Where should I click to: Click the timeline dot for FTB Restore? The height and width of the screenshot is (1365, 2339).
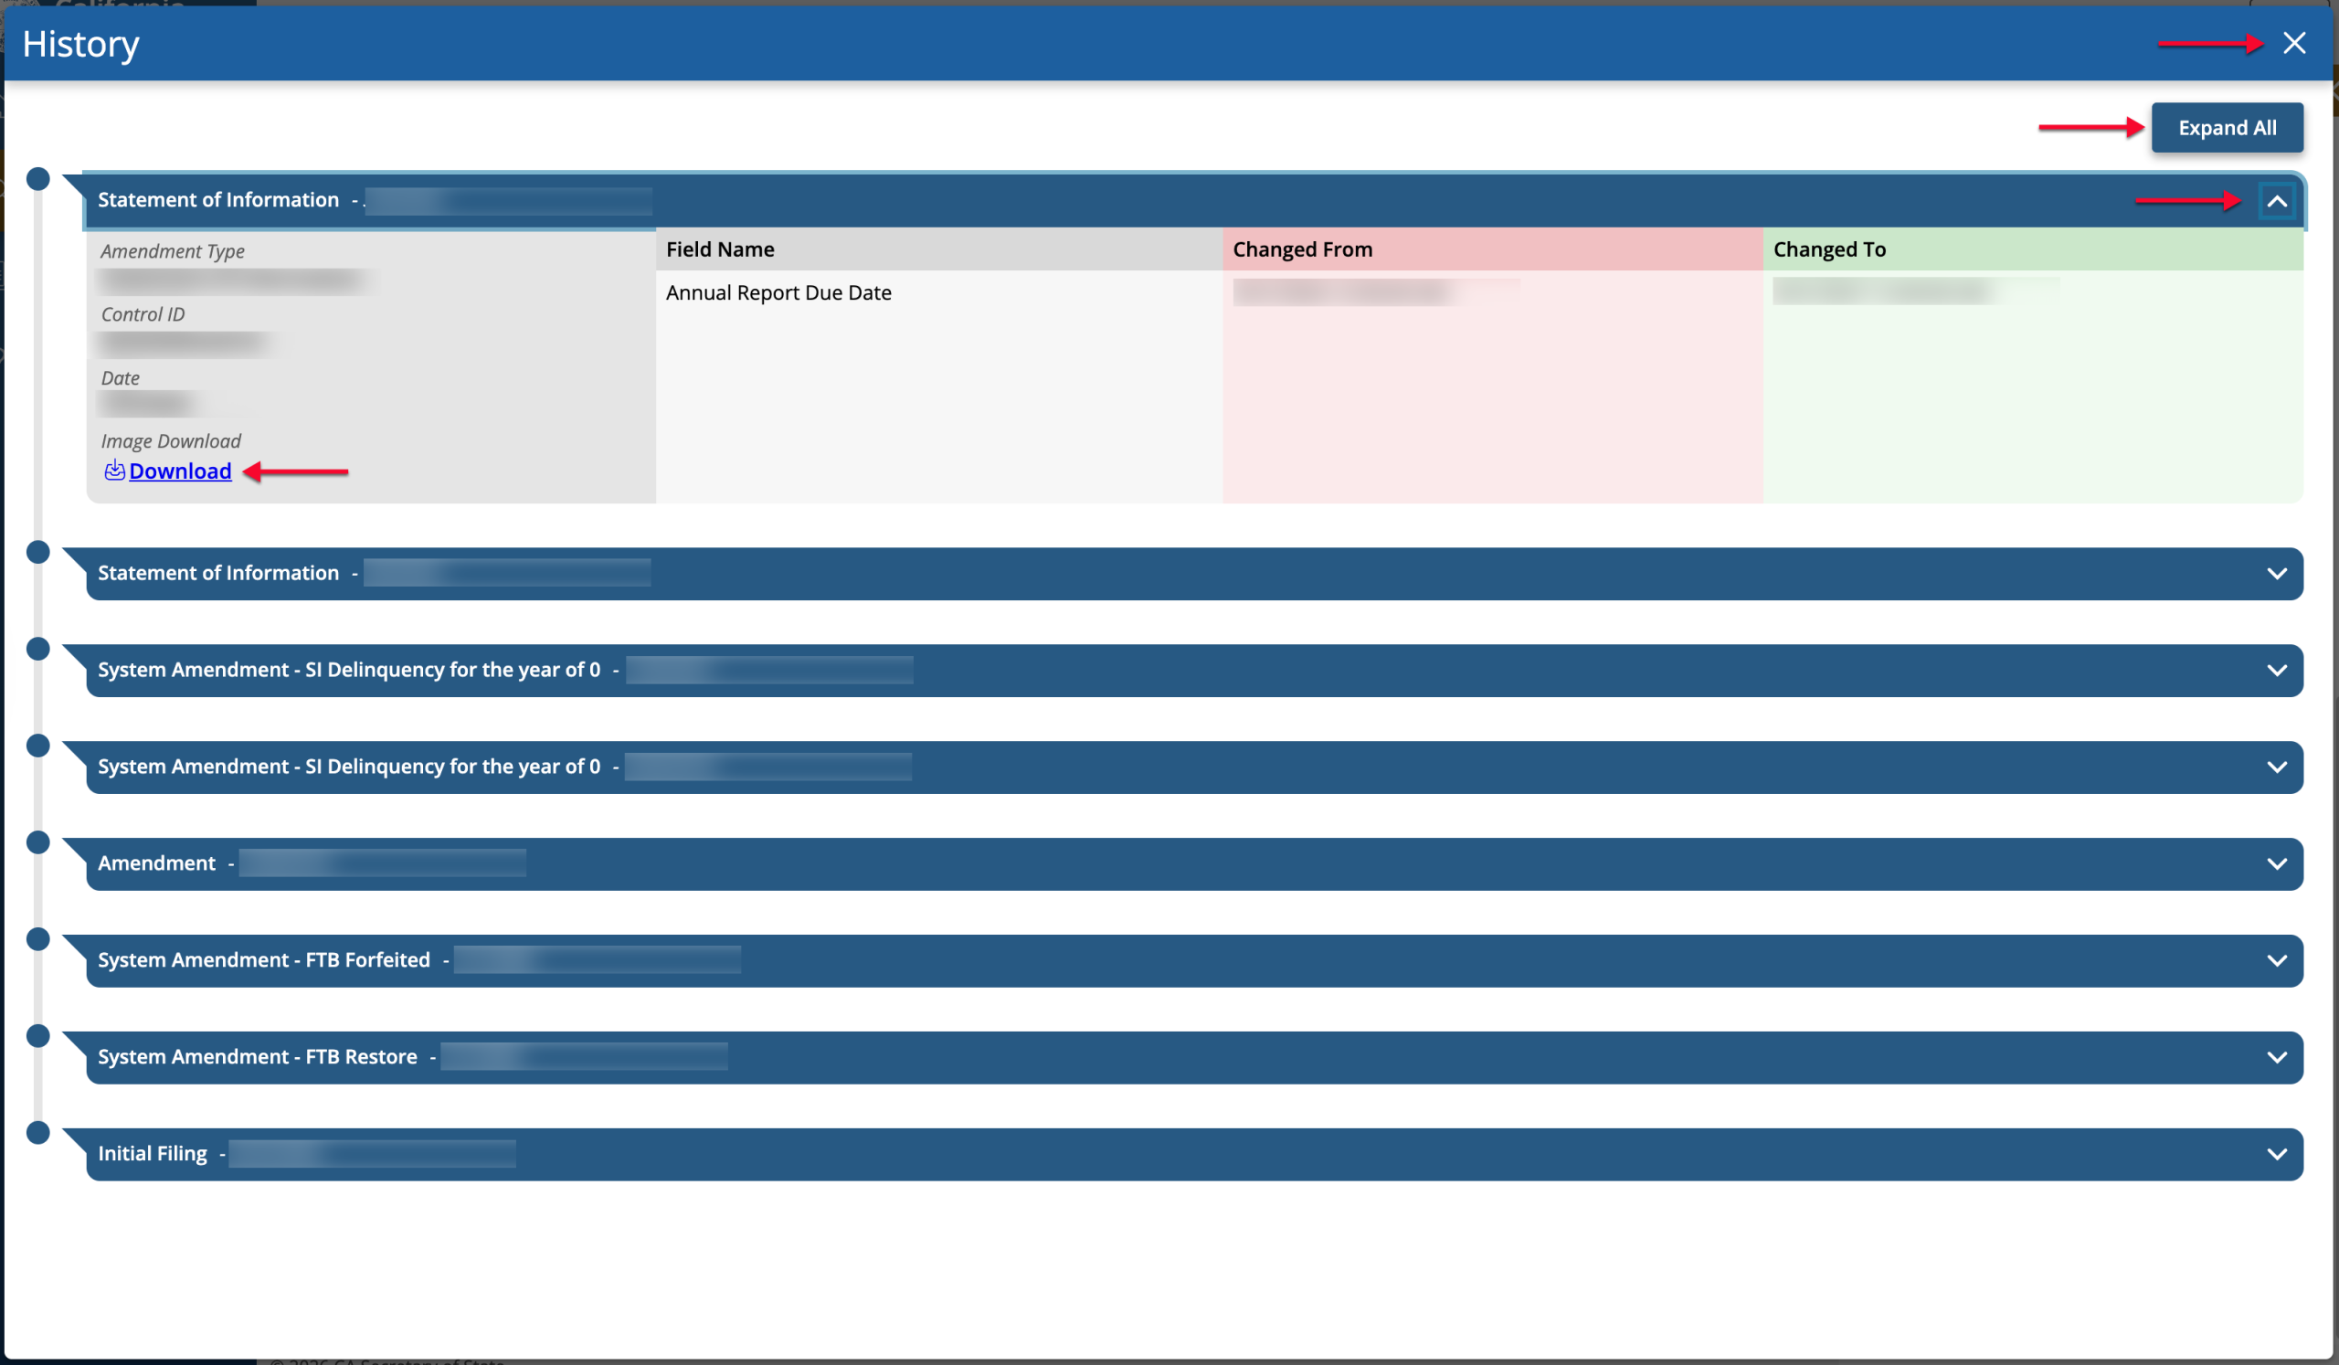[x=38, y=1034]
